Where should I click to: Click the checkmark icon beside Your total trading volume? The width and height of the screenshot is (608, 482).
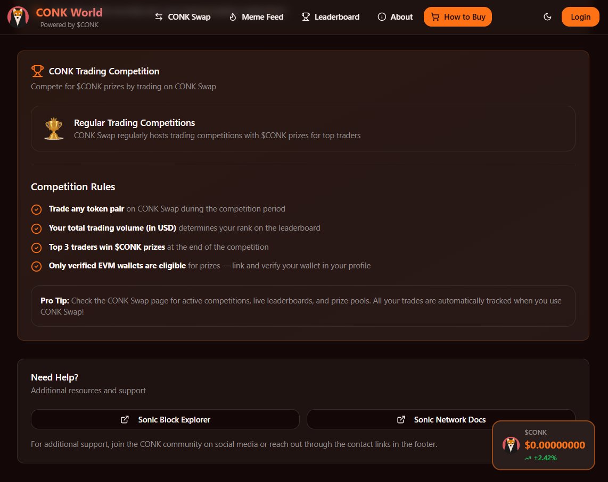[x=36, y=229]
